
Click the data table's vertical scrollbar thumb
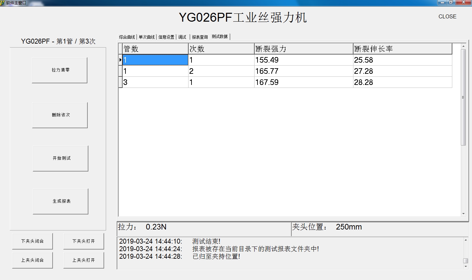463,97
